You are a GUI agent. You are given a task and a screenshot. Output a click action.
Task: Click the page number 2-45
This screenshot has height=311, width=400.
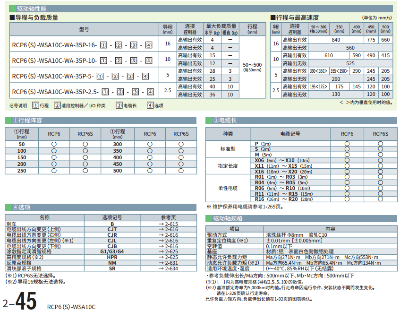[x=20, y=301]
